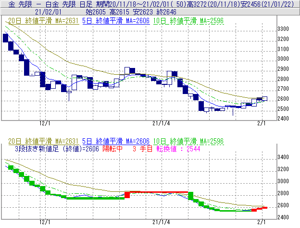Click the 21/1/4 date label under lower chart

pos(161,222)
